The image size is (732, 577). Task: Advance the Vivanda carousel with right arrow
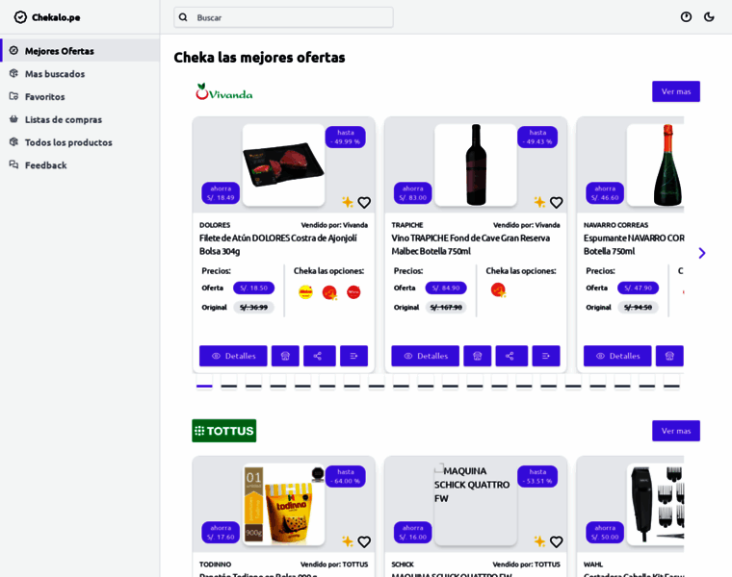click(x=701, y=253)
